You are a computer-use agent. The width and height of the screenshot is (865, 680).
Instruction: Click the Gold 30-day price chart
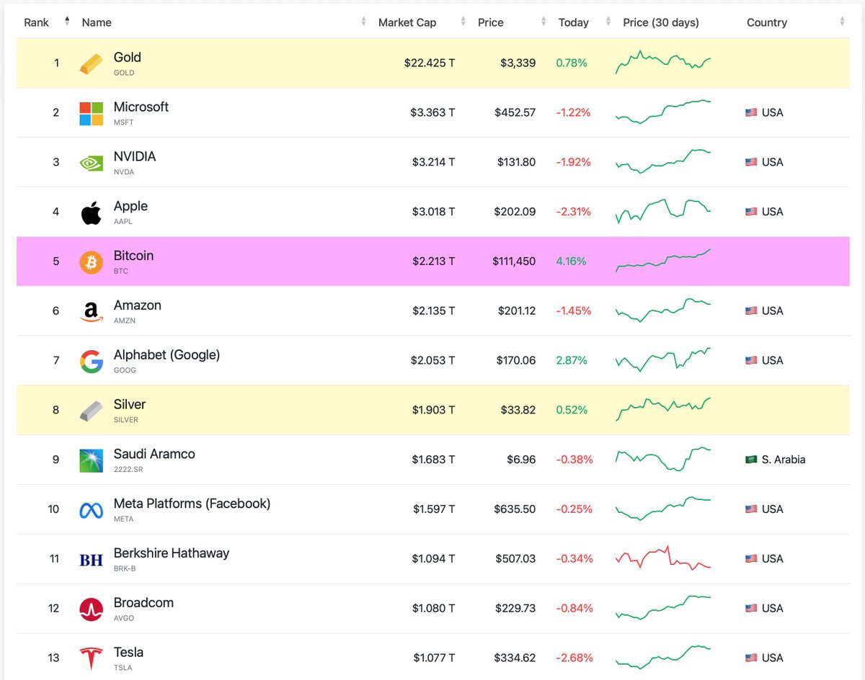coord(663,62)
